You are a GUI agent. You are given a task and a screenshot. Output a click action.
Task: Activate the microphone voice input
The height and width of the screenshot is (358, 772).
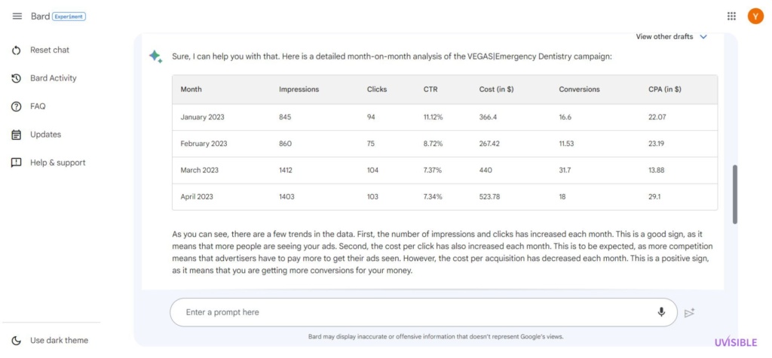pos(661,312)
